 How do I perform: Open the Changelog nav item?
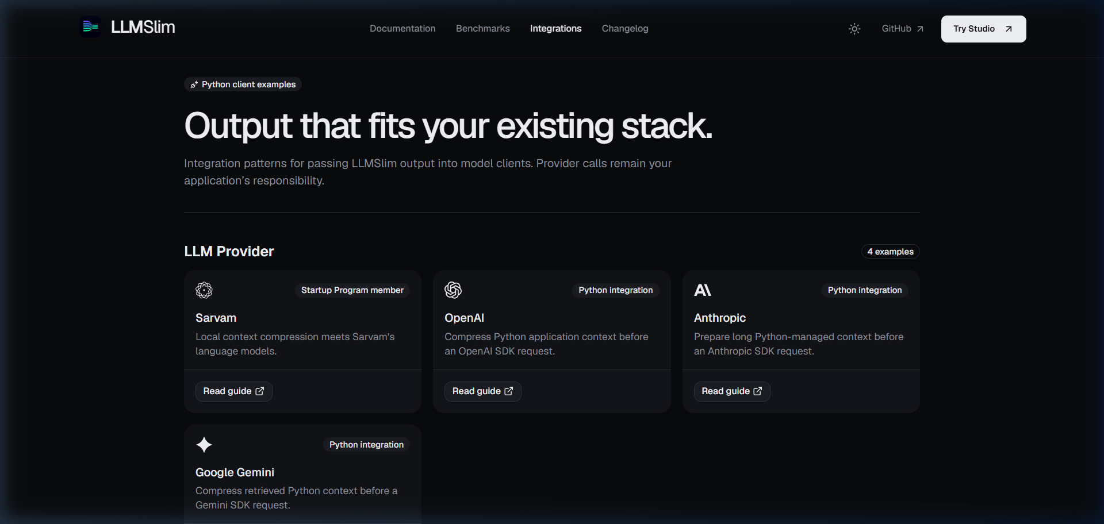click(625, 29)
